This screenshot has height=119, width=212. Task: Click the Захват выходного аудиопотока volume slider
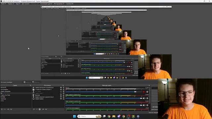click(x=104, y=105)
